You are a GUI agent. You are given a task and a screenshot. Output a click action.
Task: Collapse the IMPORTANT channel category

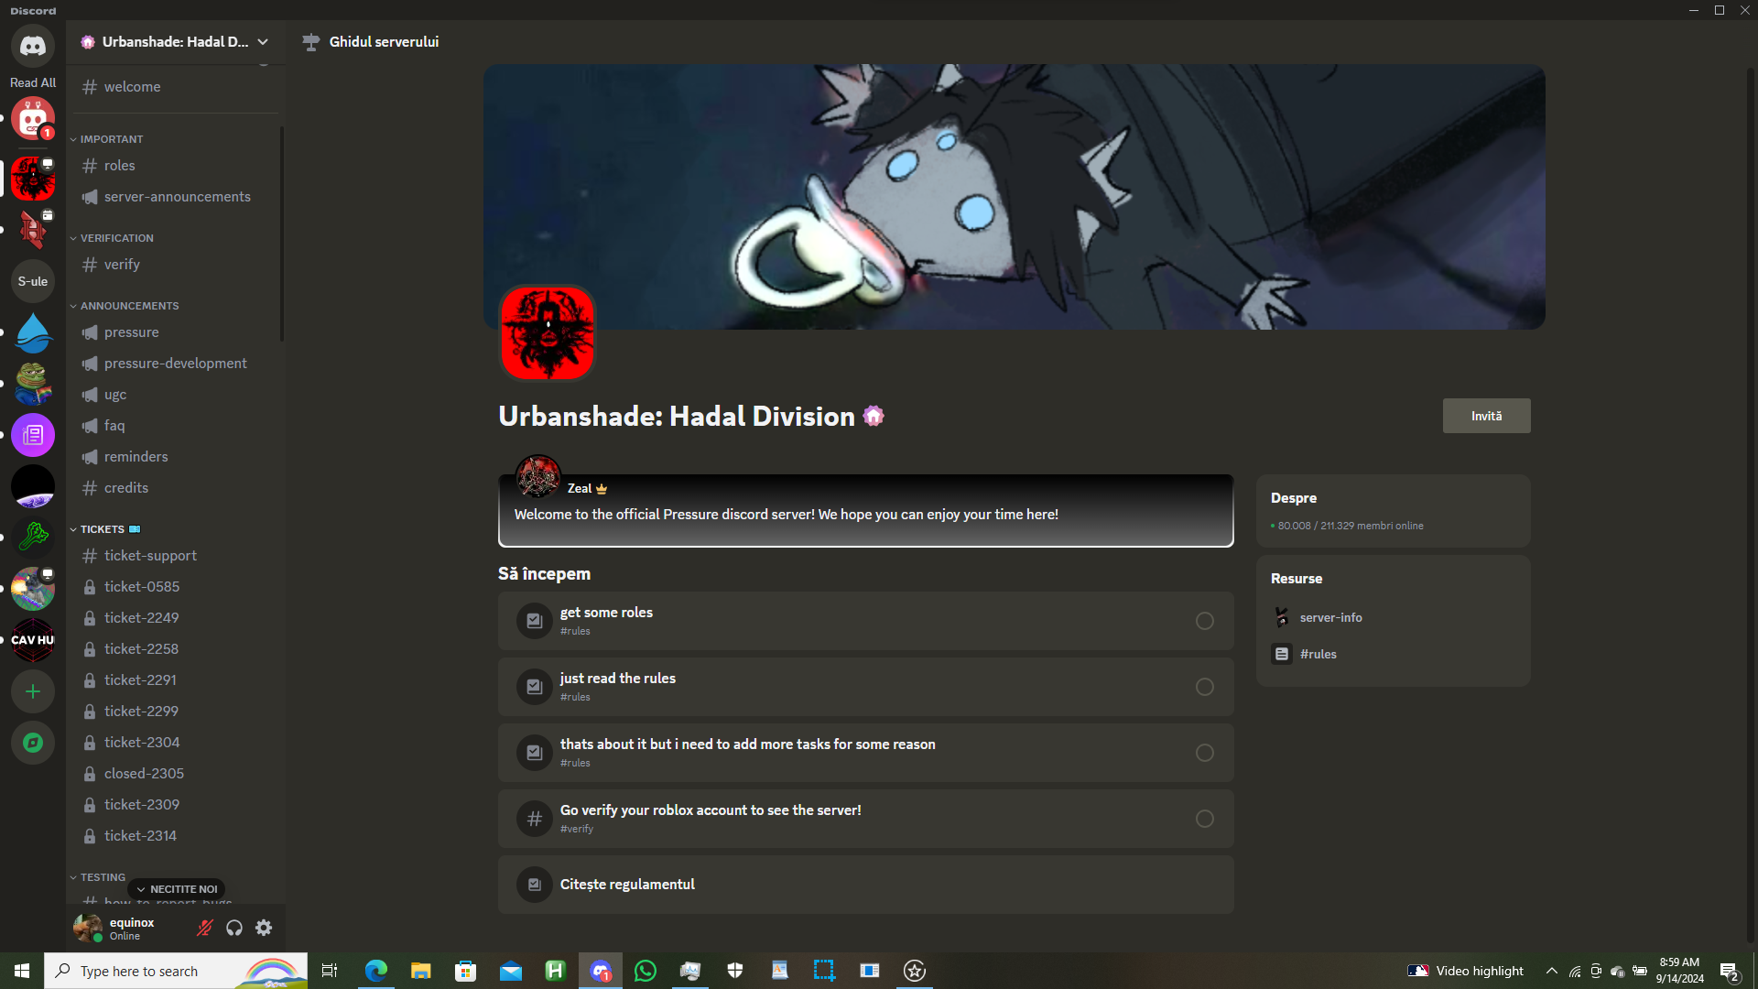[111, 139]
